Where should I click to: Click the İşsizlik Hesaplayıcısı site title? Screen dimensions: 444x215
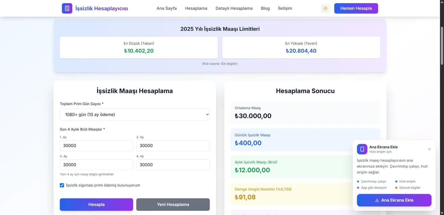point(101,9)
